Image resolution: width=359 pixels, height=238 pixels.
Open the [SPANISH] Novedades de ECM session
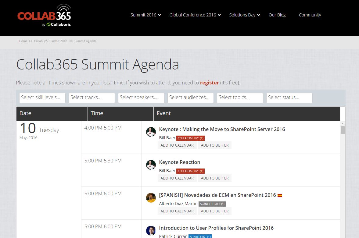coord(217,195)
